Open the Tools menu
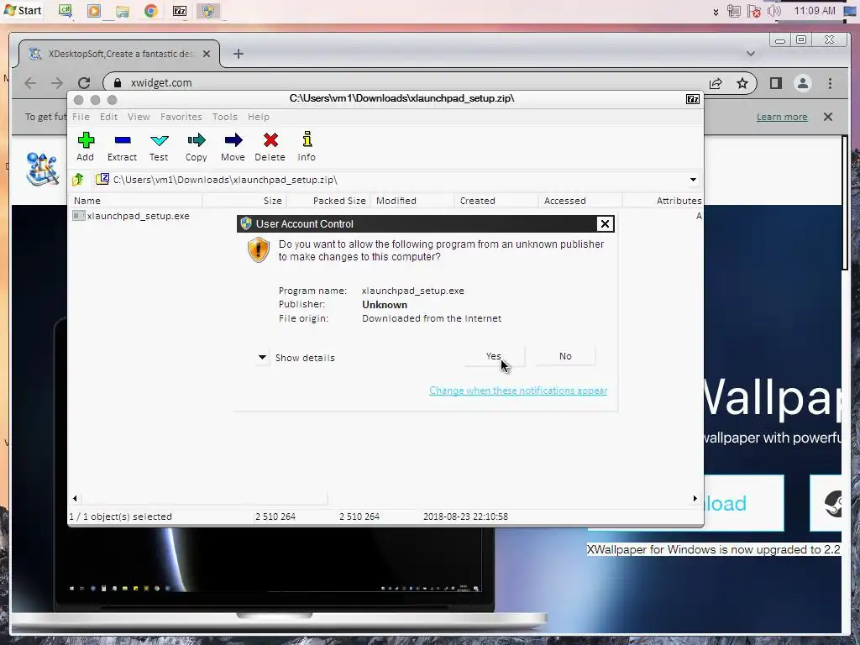Screen dimensions: 860x645 [x=225, y=117]
